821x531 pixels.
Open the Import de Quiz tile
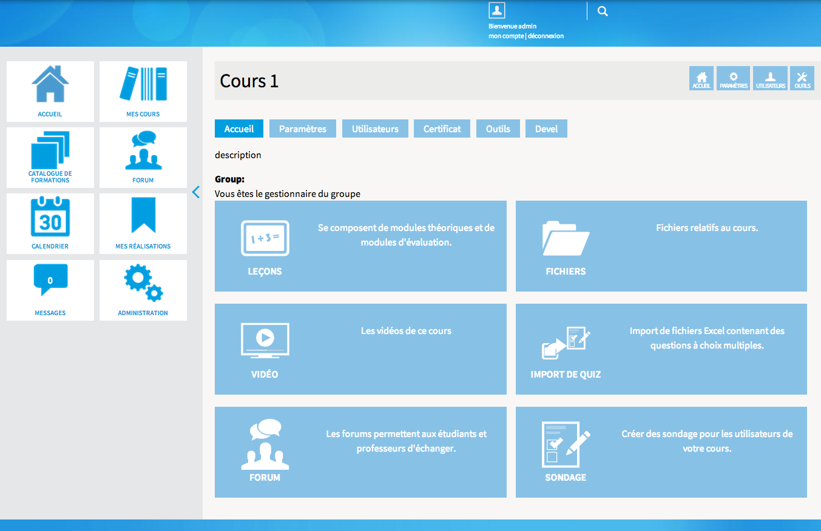661,349
